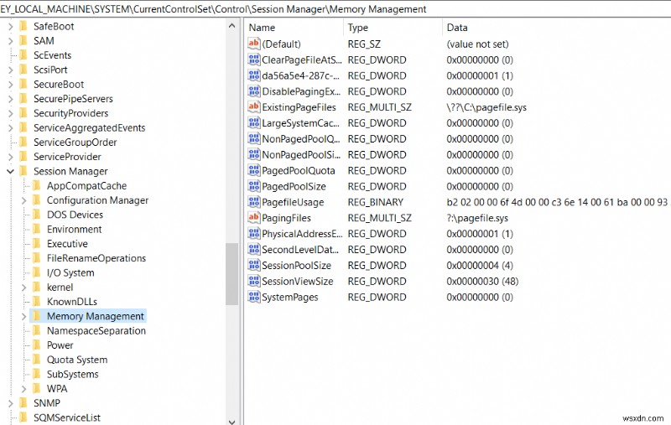671x425 pixels.
Task: Click the SystemPages DWORD icon
Action: pyautogui.click(x=254, y=297)
